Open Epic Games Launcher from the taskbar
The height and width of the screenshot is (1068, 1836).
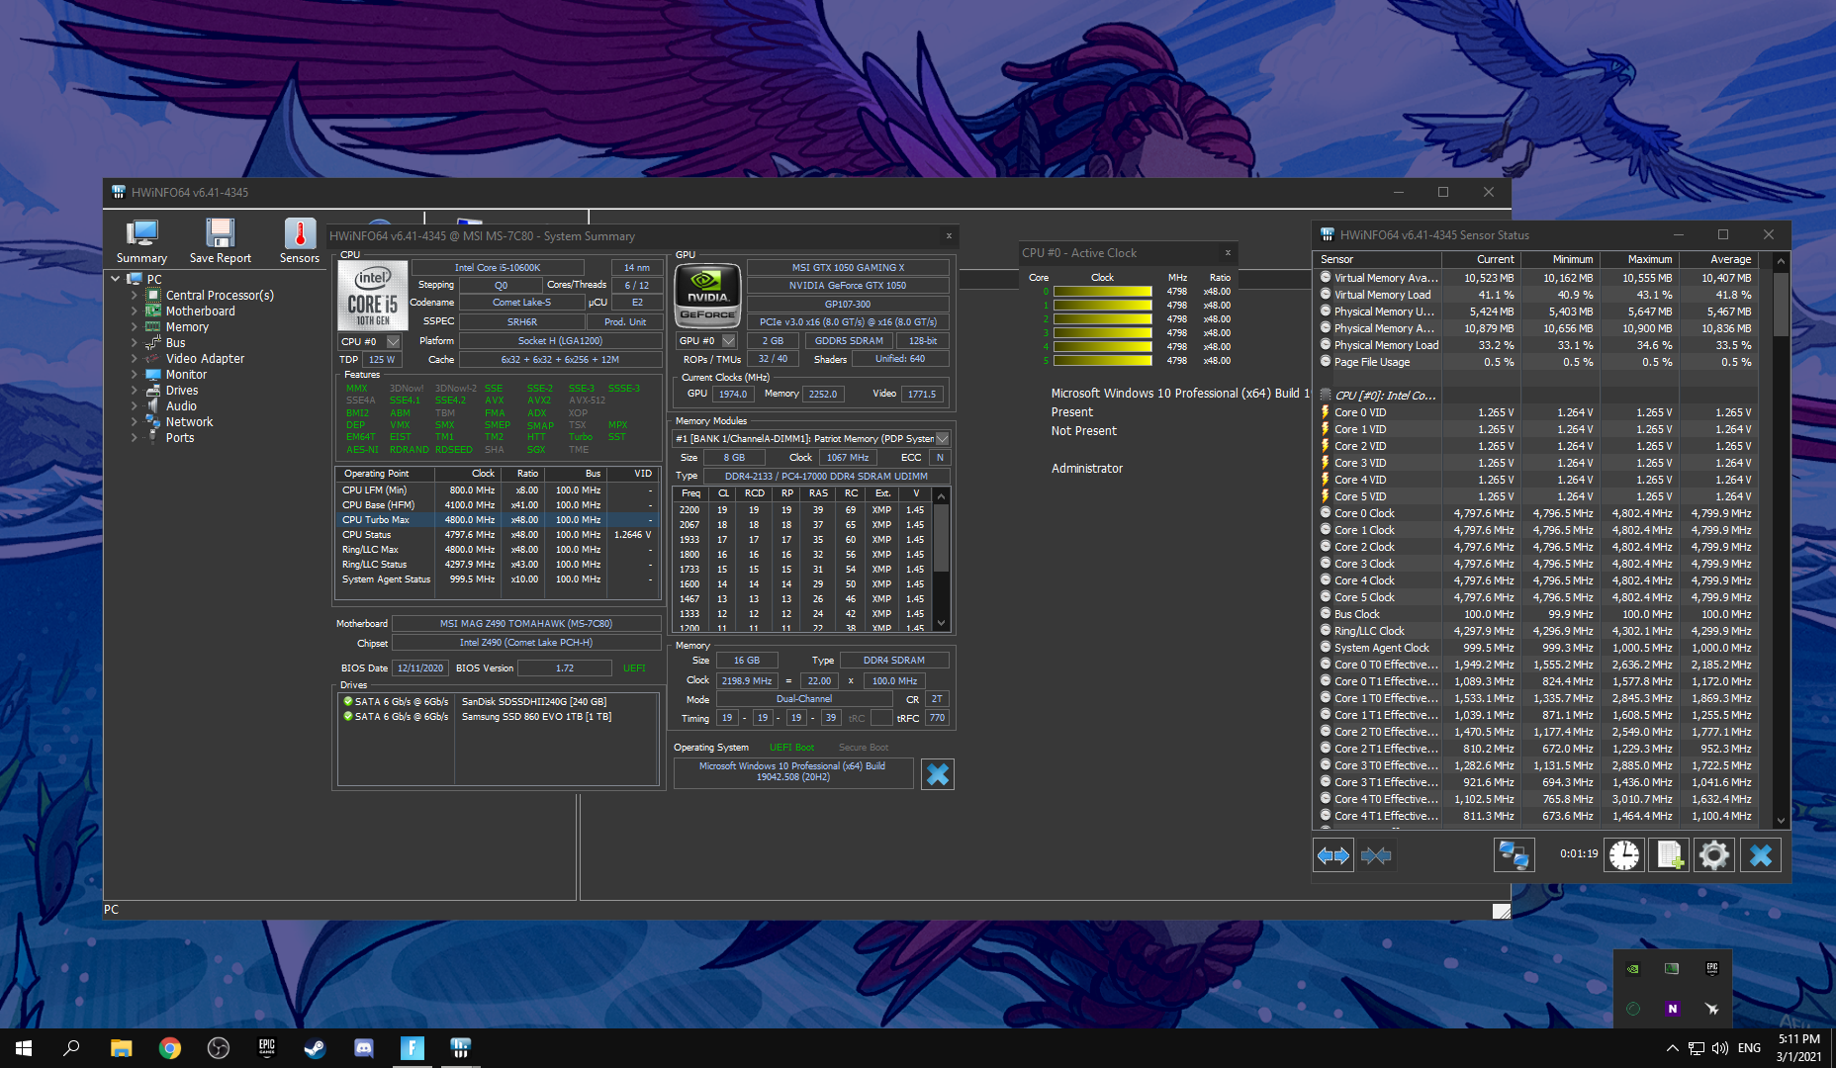267,1048
